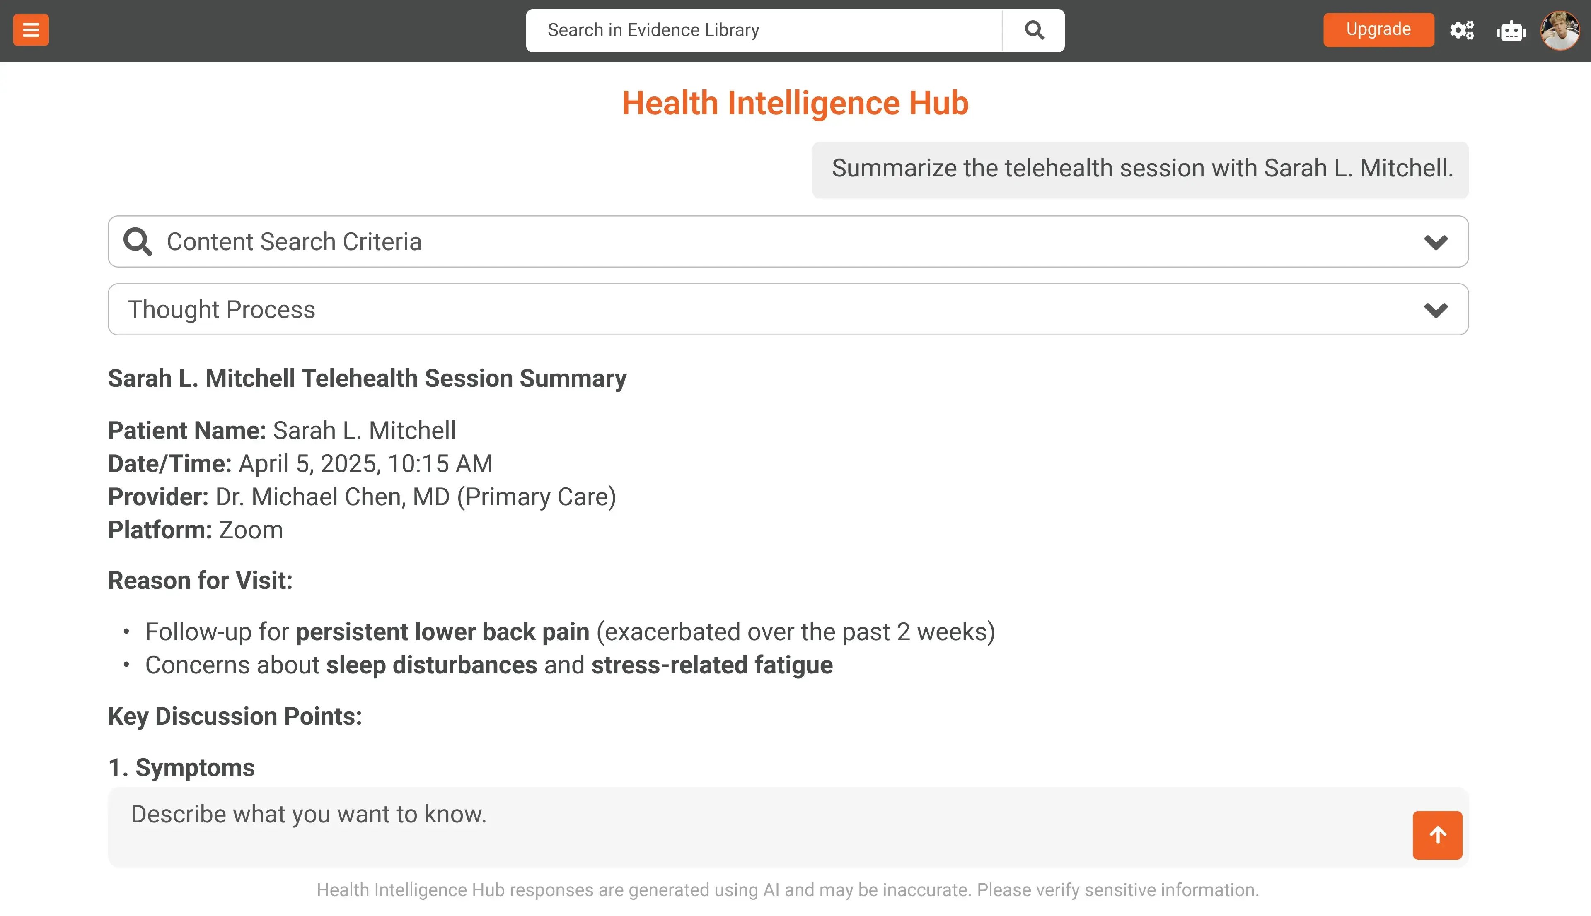The image size is (1591, 916).
Task: Click the Thought Process panel label
Action: 222,309
